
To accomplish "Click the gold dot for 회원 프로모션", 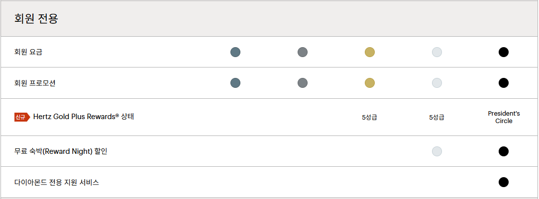I will [369, 83].
